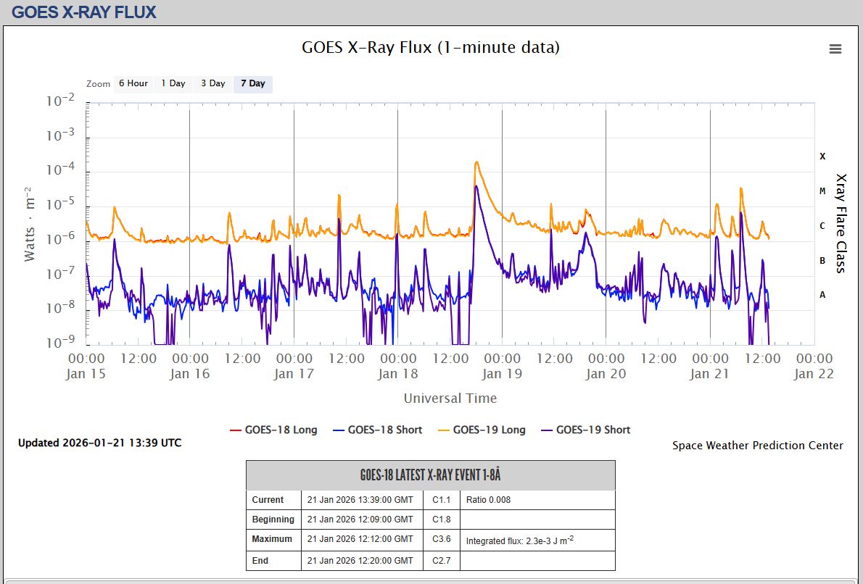The width and height of the screenshot is (863, 584).
Task: Click the Space Weather Prediction Center credit
Action: coord(757,446)
